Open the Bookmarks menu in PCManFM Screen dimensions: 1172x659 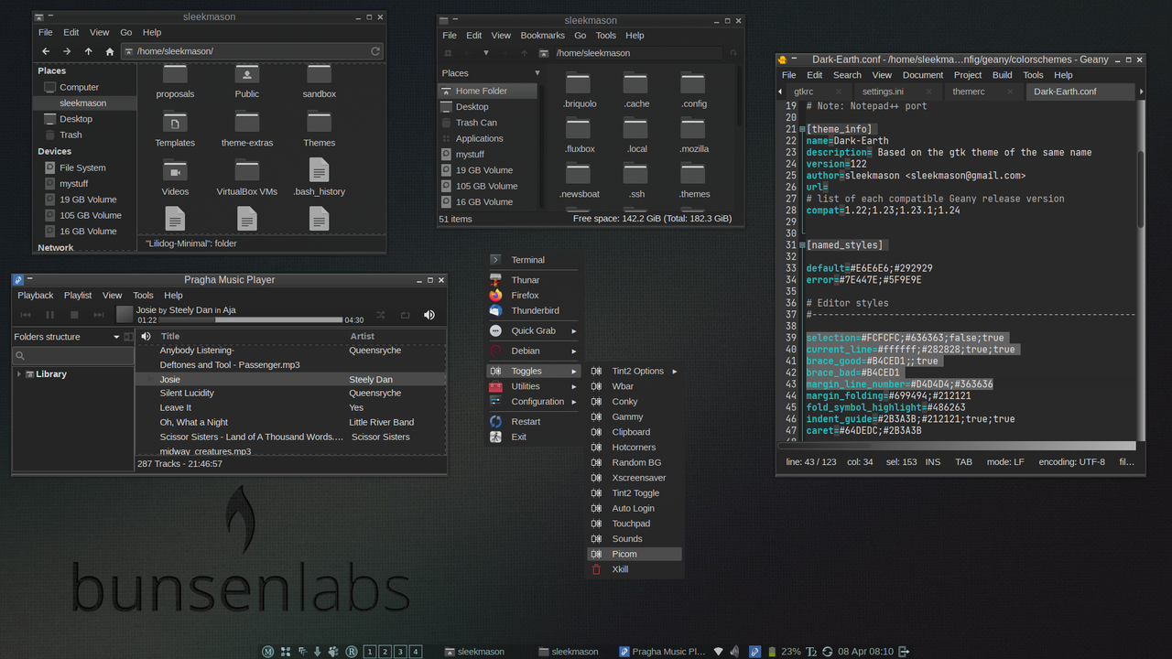[x=542, y=36]
